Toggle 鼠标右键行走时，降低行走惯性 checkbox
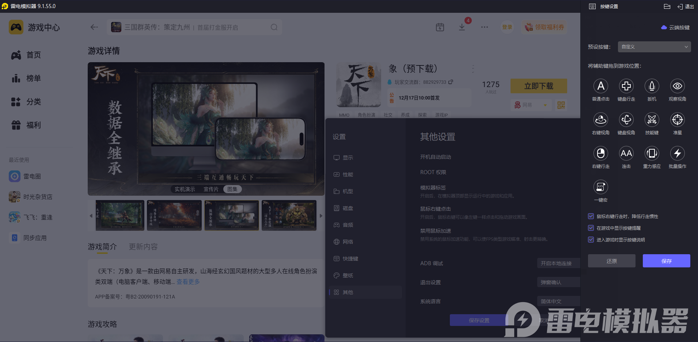This screenshot has width=698, height=342. tap(591, 216)
